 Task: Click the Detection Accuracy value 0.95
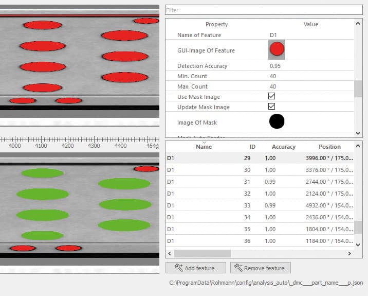[275, 66]
